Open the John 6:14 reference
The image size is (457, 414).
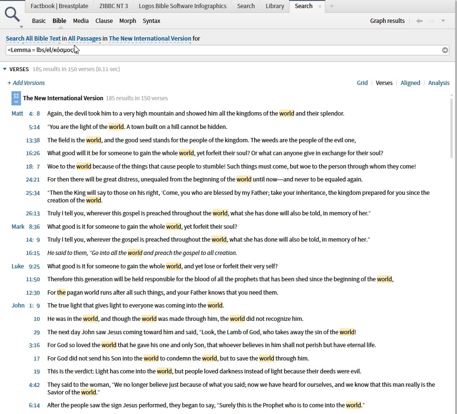pos(34,405)
